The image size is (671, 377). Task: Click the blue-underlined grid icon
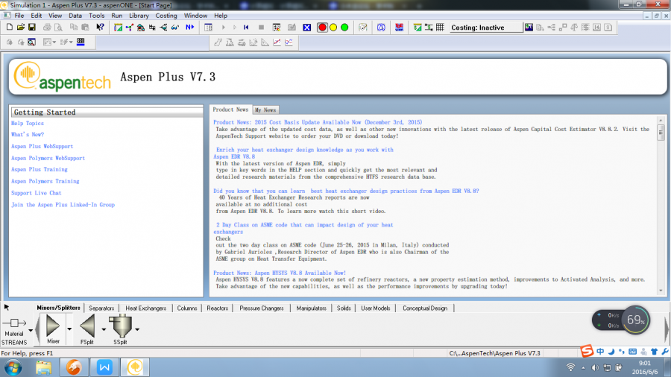(x=81, y=42)
